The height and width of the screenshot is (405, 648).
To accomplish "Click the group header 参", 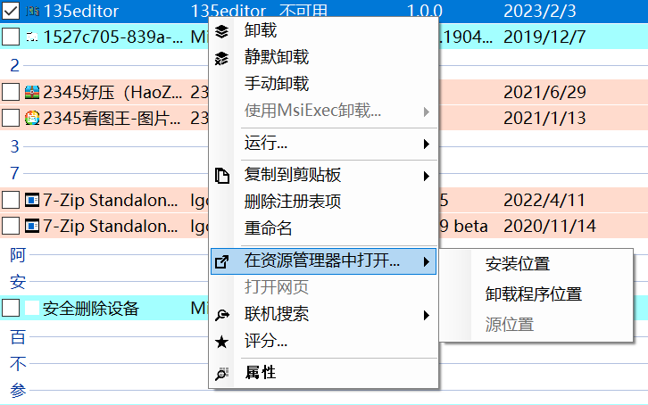I will [x=18, y=390].
